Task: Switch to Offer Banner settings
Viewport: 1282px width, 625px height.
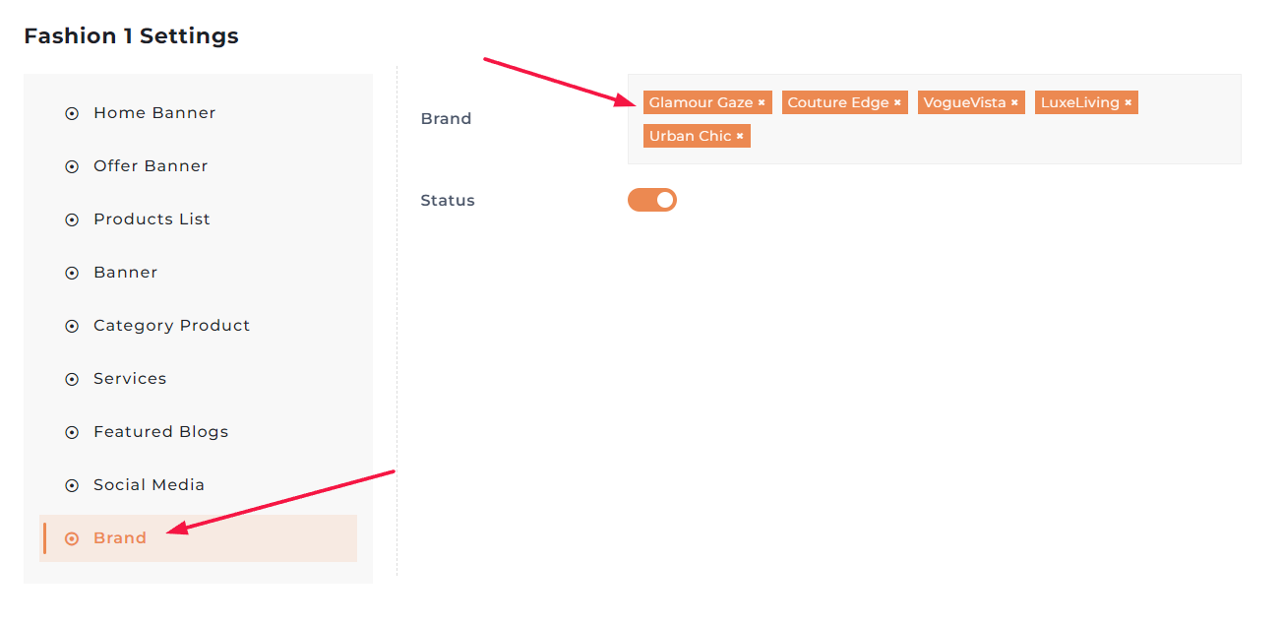Action: [151, 166]
